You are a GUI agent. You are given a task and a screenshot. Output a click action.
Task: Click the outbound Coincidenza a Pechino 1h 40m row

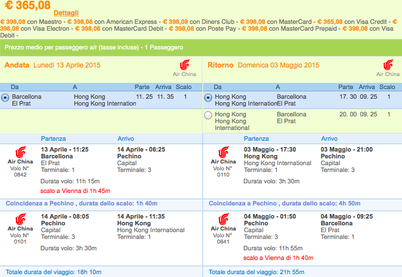click(101, 204)
